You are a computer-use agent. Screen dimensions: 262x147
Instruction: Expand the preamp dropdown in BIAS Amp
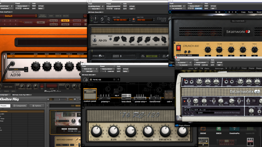(105, 102)
